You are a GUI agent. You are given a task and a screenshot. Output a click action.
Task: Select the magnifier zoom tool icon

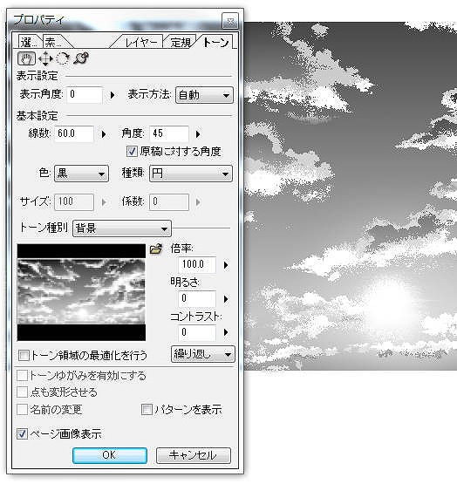[81, 58]
